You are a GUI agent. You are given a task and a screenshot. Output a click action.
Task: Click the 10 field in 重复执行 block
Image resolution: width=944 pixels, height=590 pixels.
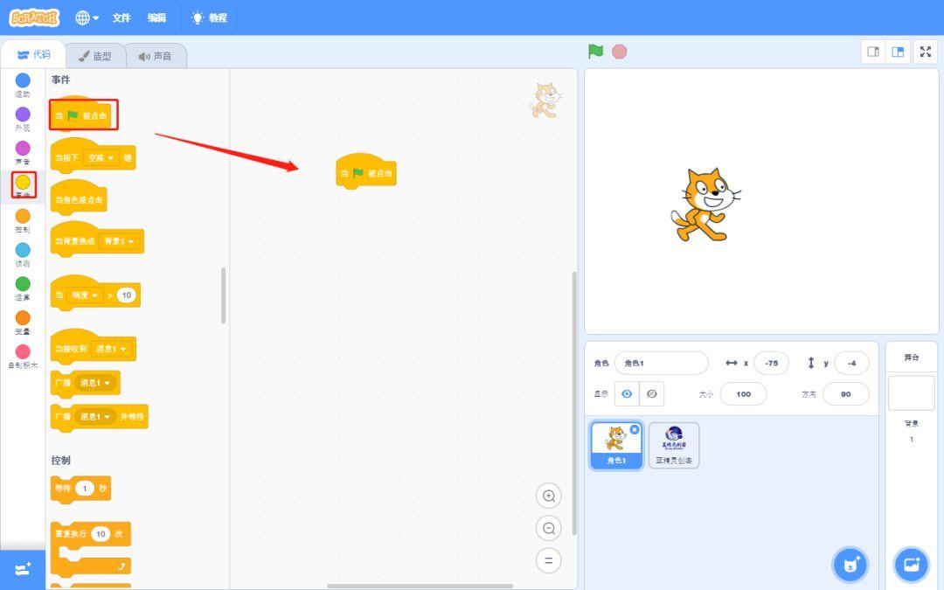[101, 534]
